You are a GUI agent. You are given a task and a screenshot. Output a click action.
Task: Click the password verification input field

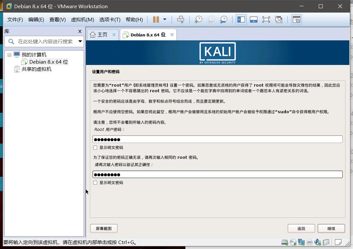tap(217, 174)
